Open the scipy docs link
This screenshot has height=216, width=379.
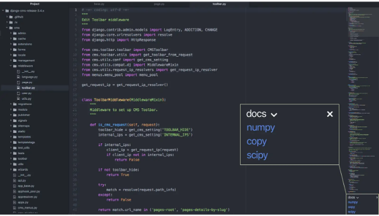point(257,155)
